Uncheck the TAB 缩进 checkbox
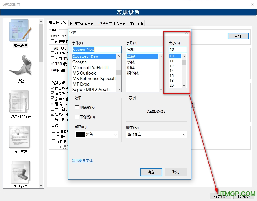 [x=52, y=64]
